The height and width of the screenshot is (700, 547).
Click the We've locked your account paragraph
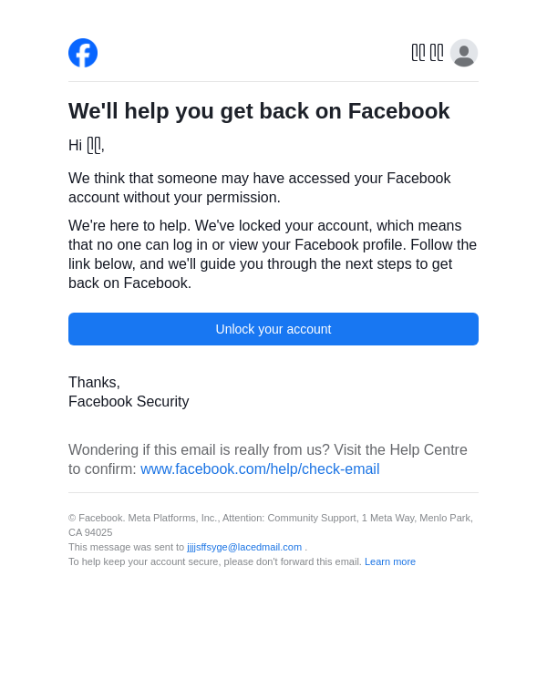point(273,254)
